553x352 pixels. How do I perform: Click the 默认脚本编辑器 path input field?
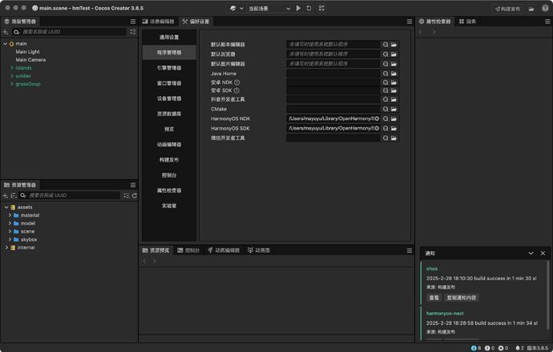pyautogui.click(x=333, y=45)
